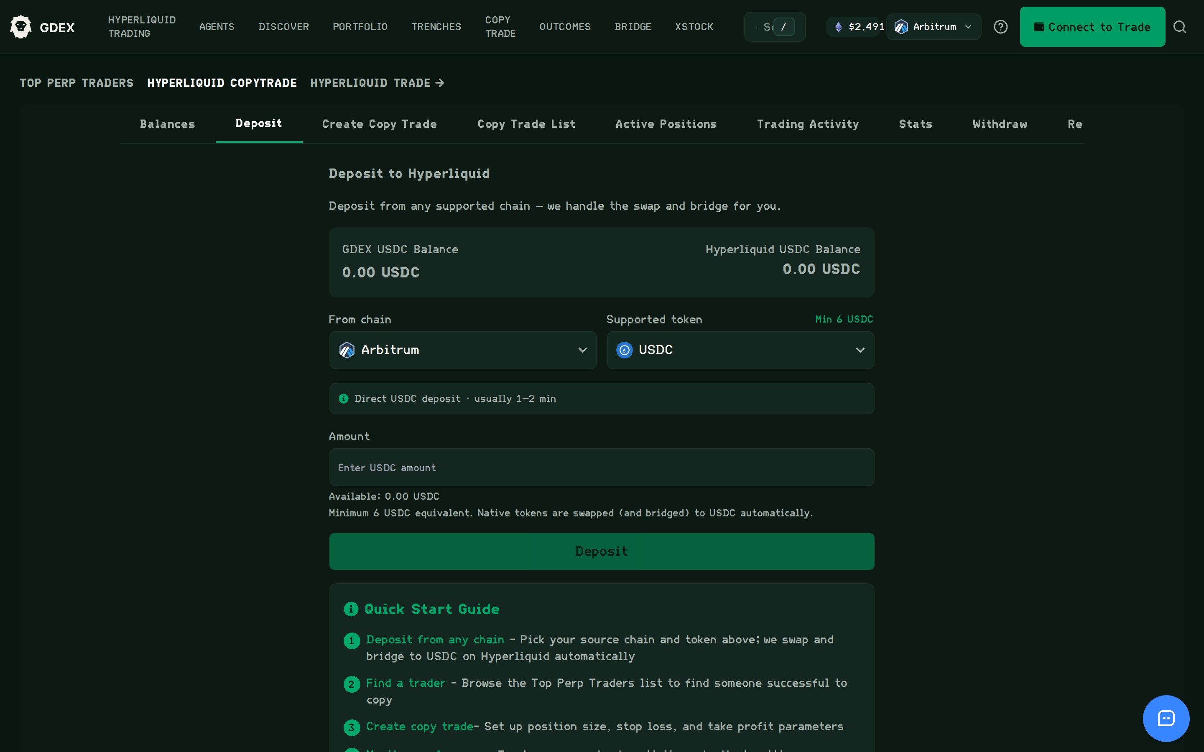Focus the header search box with slash shortcut

(x=775, y=27)
